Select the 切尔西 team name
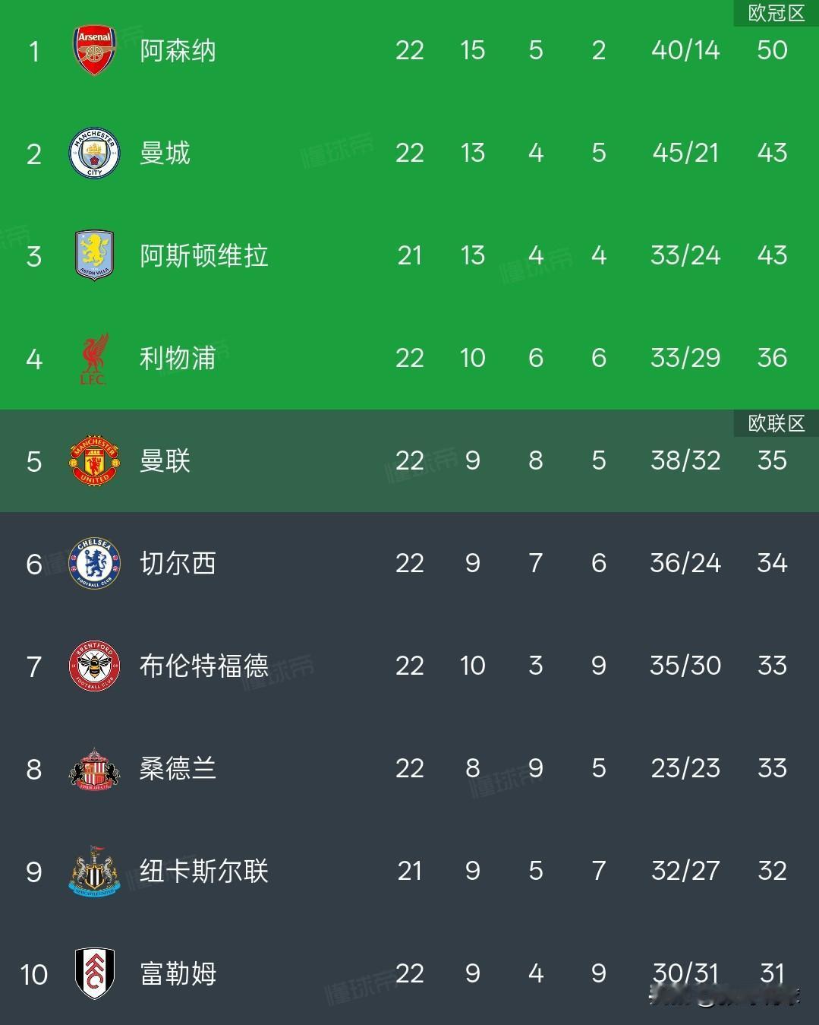 176,563
